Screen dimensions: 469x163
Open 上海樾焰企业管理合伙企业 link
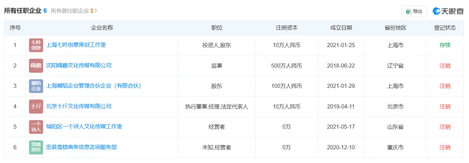[x=94, y=86]
